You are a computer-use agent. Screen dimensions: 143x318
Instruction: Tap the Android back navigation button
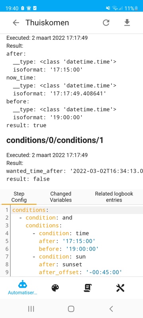(x=111, y=309)
